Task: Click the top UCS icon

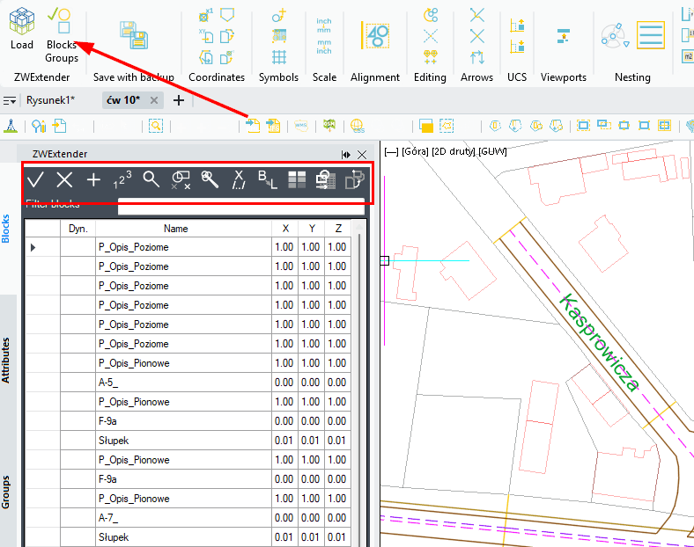Action: point(517,26)
